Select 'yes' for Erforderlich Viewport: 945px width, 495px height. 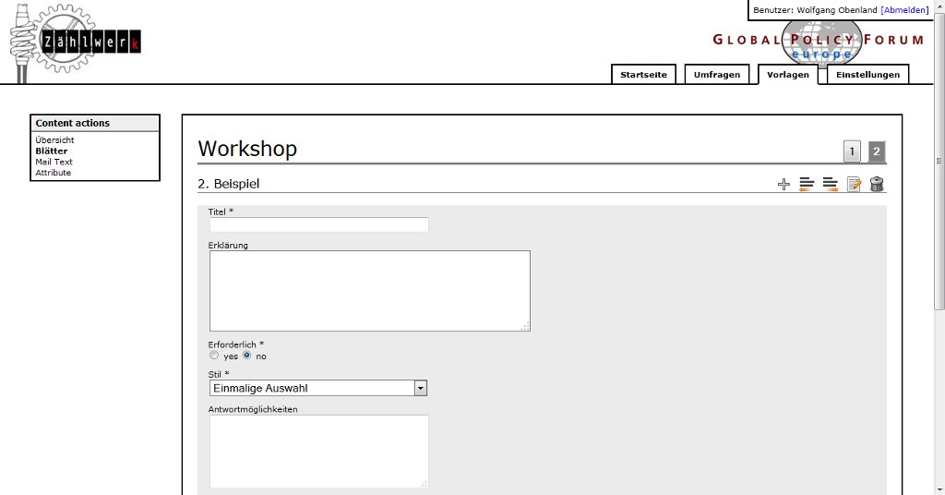click(214, 356)
